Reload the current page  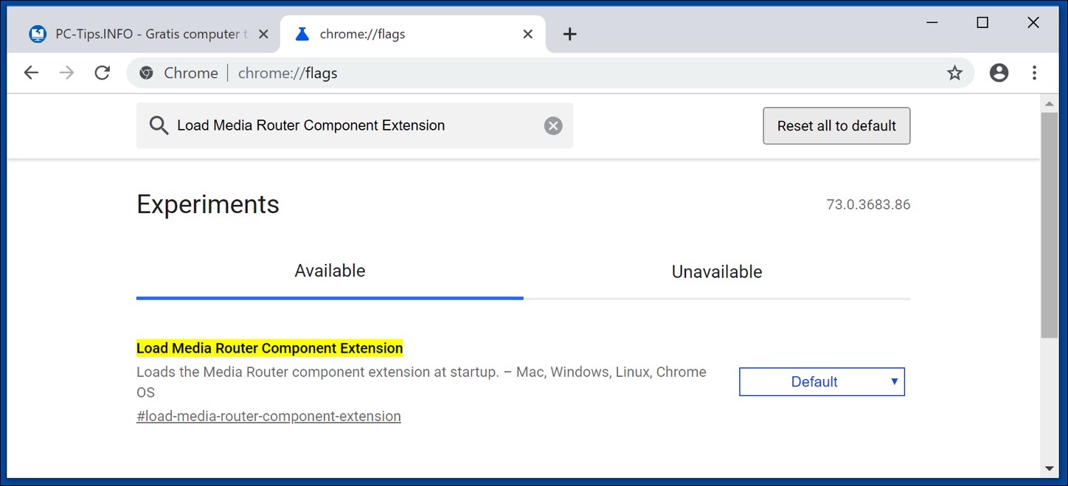(x=103, y=72)
